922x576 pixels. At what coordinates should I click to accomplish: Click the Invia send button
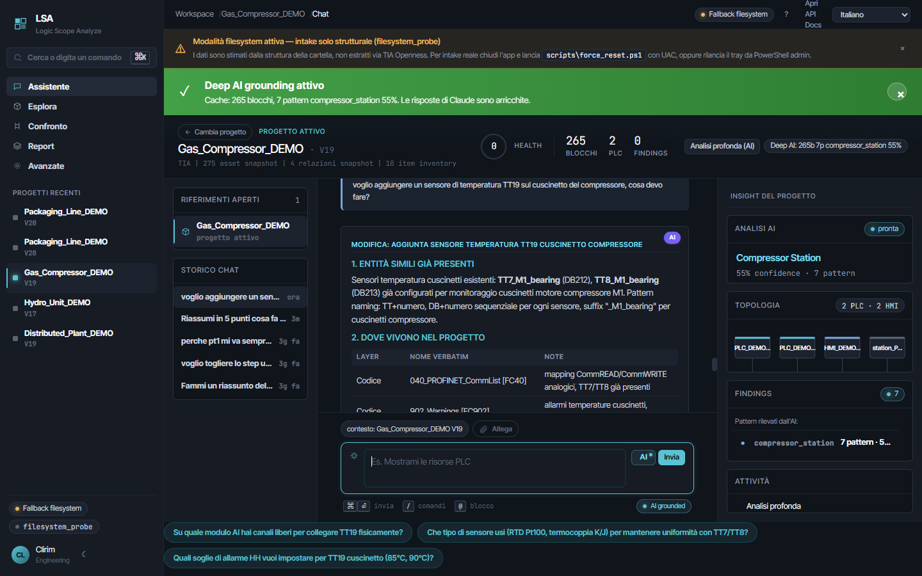[672, 457]
